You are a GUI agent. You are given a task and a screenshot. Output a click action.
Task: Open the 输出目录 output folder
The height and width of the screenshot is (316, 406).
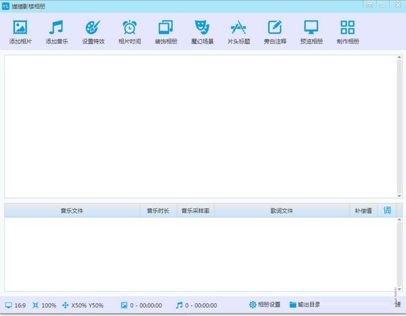(x=304, y=304)
